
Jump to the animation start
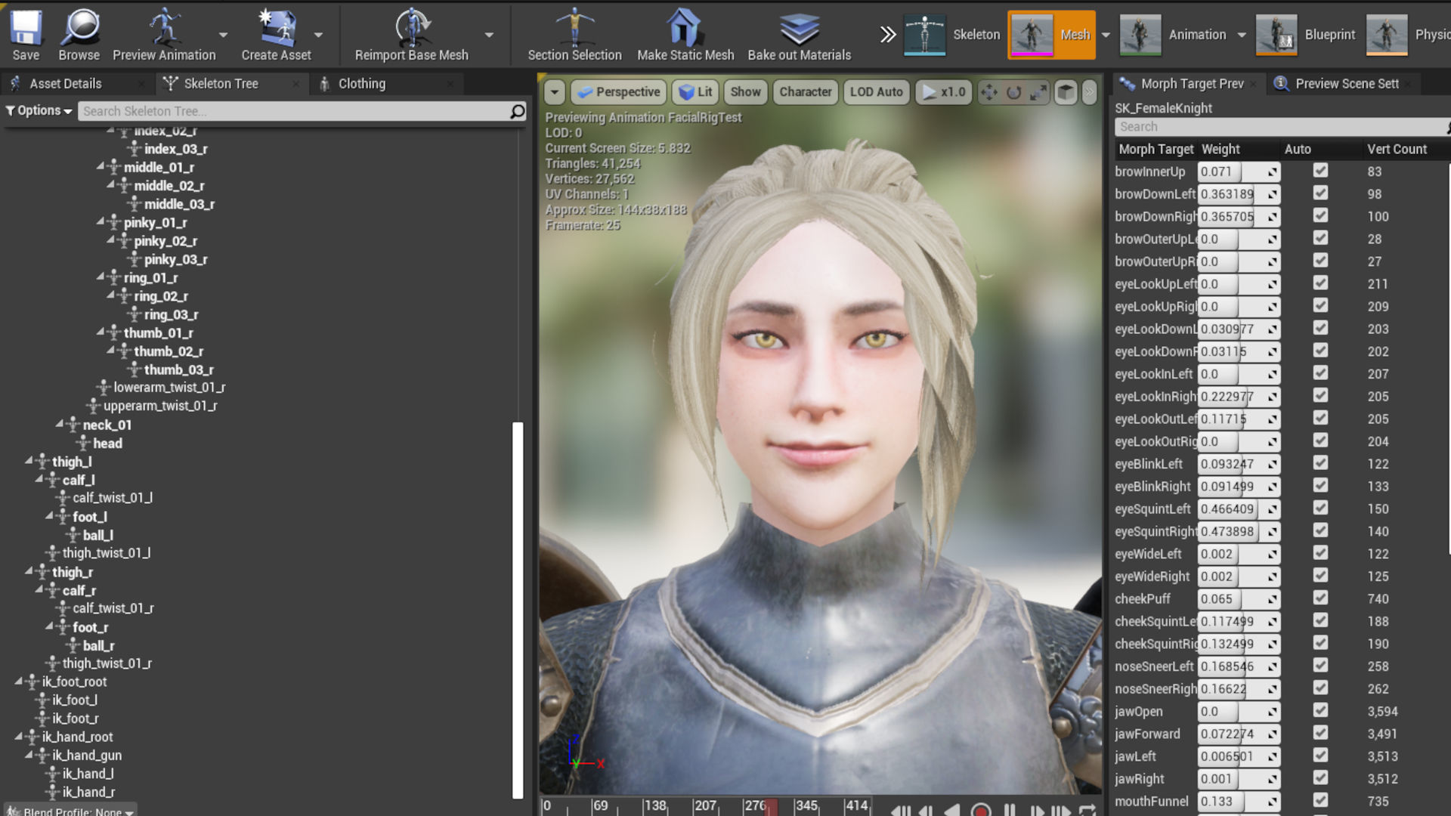900,809
